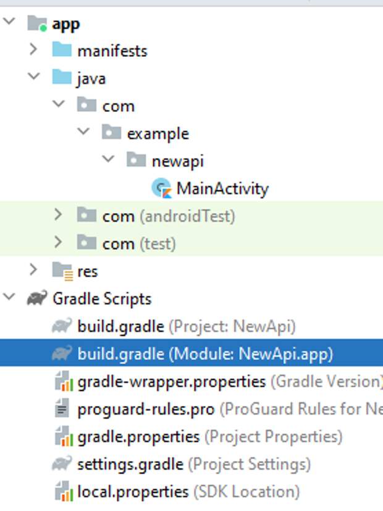Expand the com (test) package
Screen dimensions: 383x511
coord(58,243)
